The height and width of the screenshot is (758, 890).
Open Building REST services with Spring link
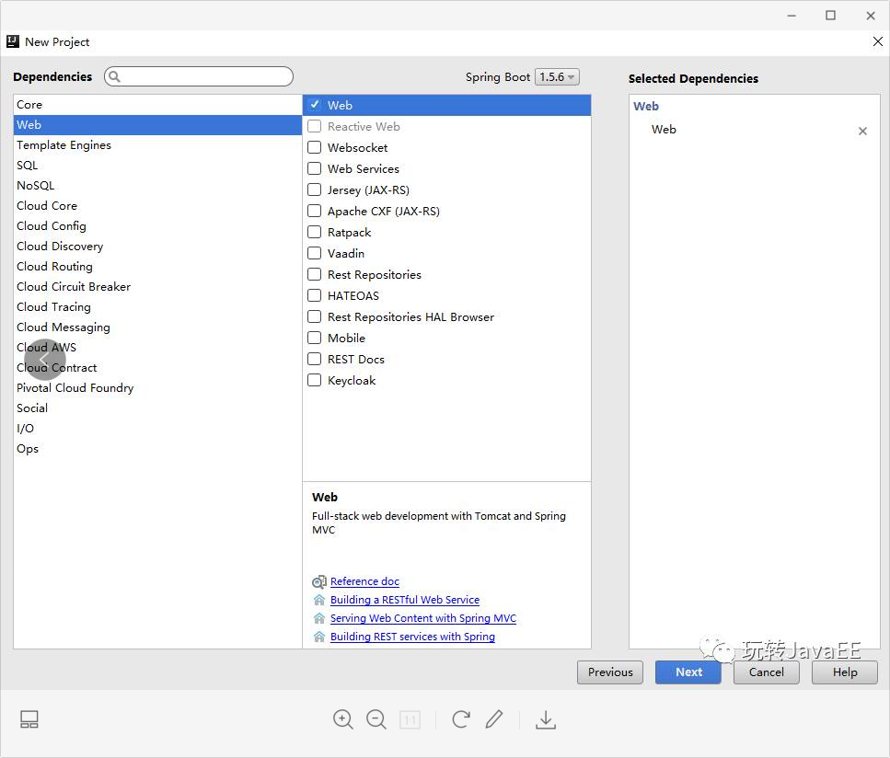click(x=412, y=637)
